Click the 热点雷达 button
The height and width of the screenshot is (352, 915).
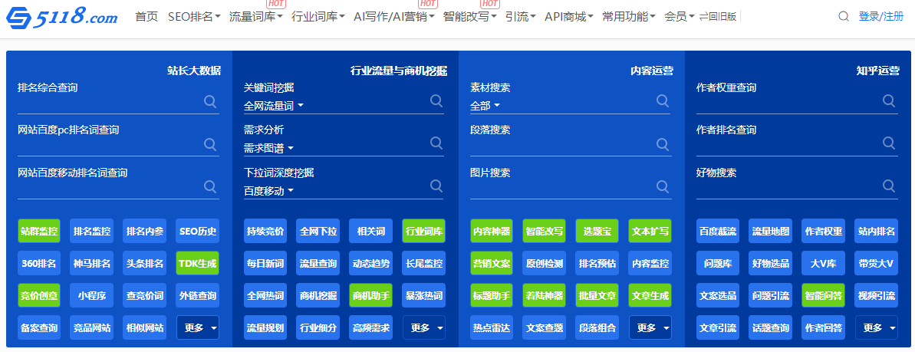(492, 327)
